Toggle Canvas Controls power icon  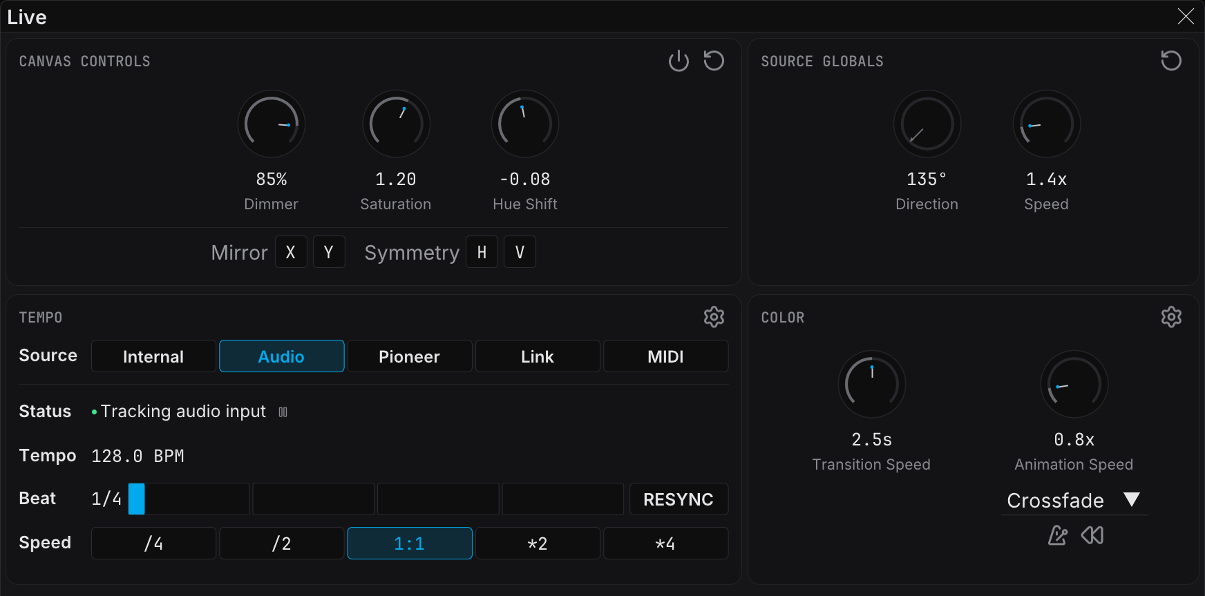[x=679, y=61]
